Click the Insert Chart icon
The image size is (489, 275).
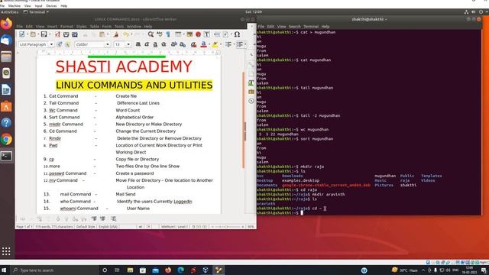coord(198,34)
